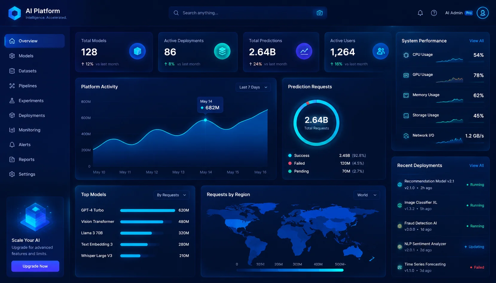Click the NLP Sentiment Analyzer icon
Screen dimensions: 496x283
[400, 247]
